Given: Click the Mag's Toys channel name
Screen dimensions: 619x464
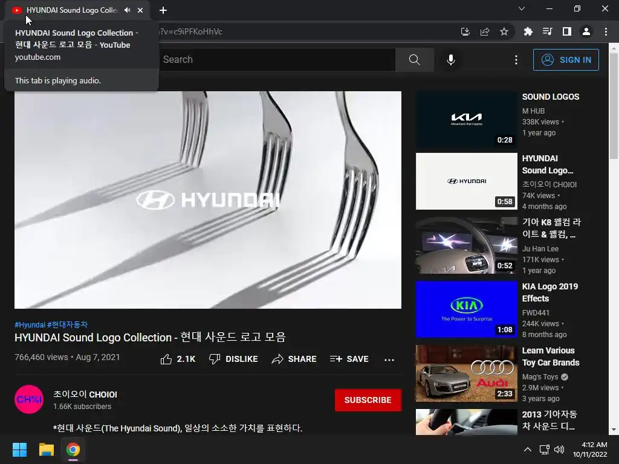Looking at the screenshot, I should point(540,377).
